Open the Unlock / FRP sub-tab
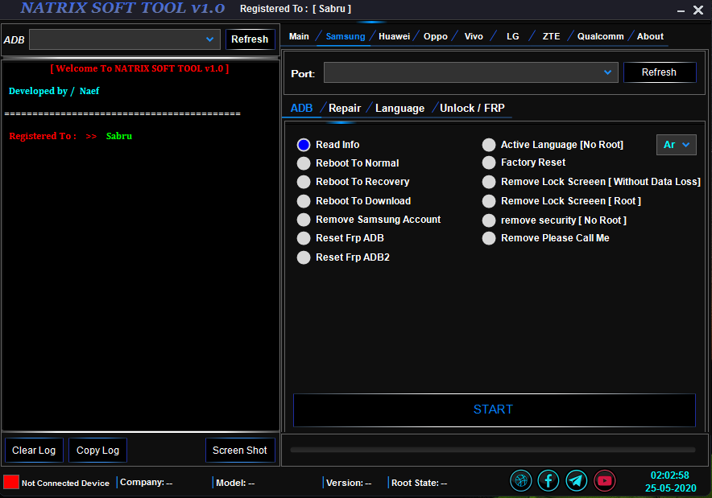This screenshot has height=498, width=712. pyautogui.click(x=472, y=109)
